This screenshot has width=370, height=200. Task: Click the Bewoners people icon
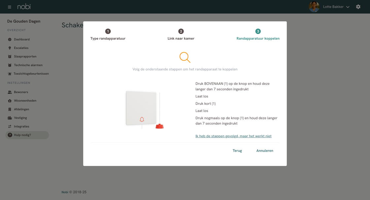[10, 92]
